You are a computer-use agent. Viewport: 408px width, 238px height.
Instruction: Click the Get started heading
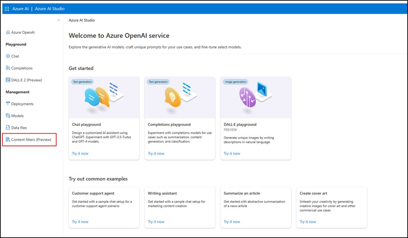[81, 68]
